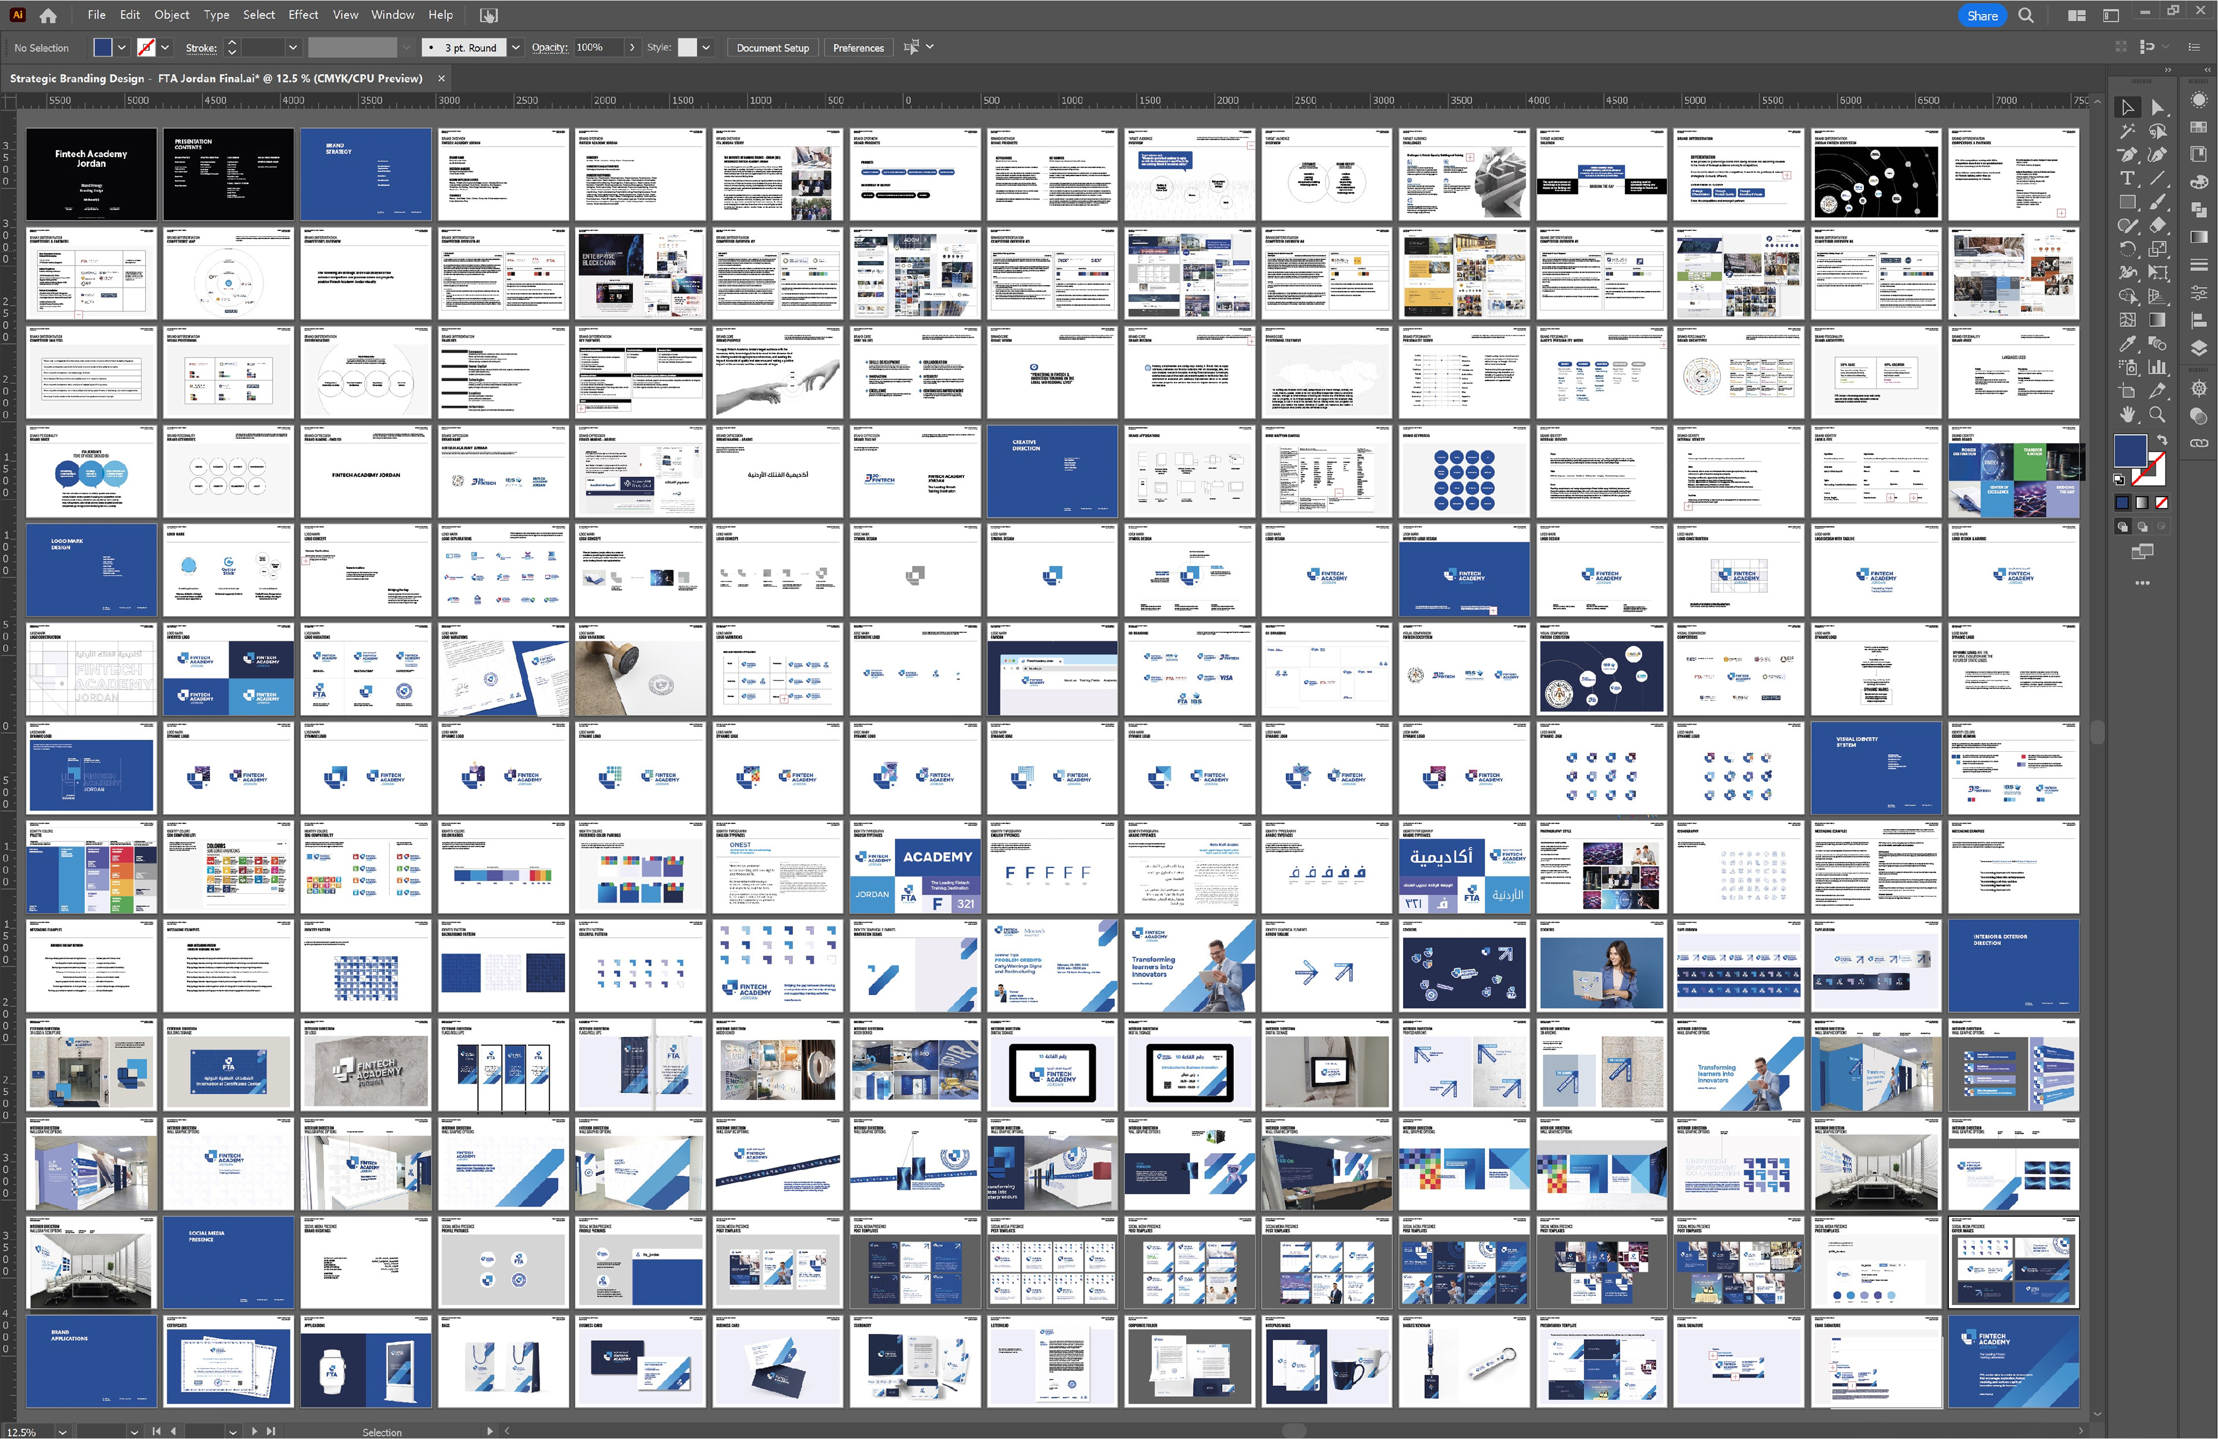Screen dimensions: 2218x1439
Task: Open the Window menu
Action: [392, 15]
